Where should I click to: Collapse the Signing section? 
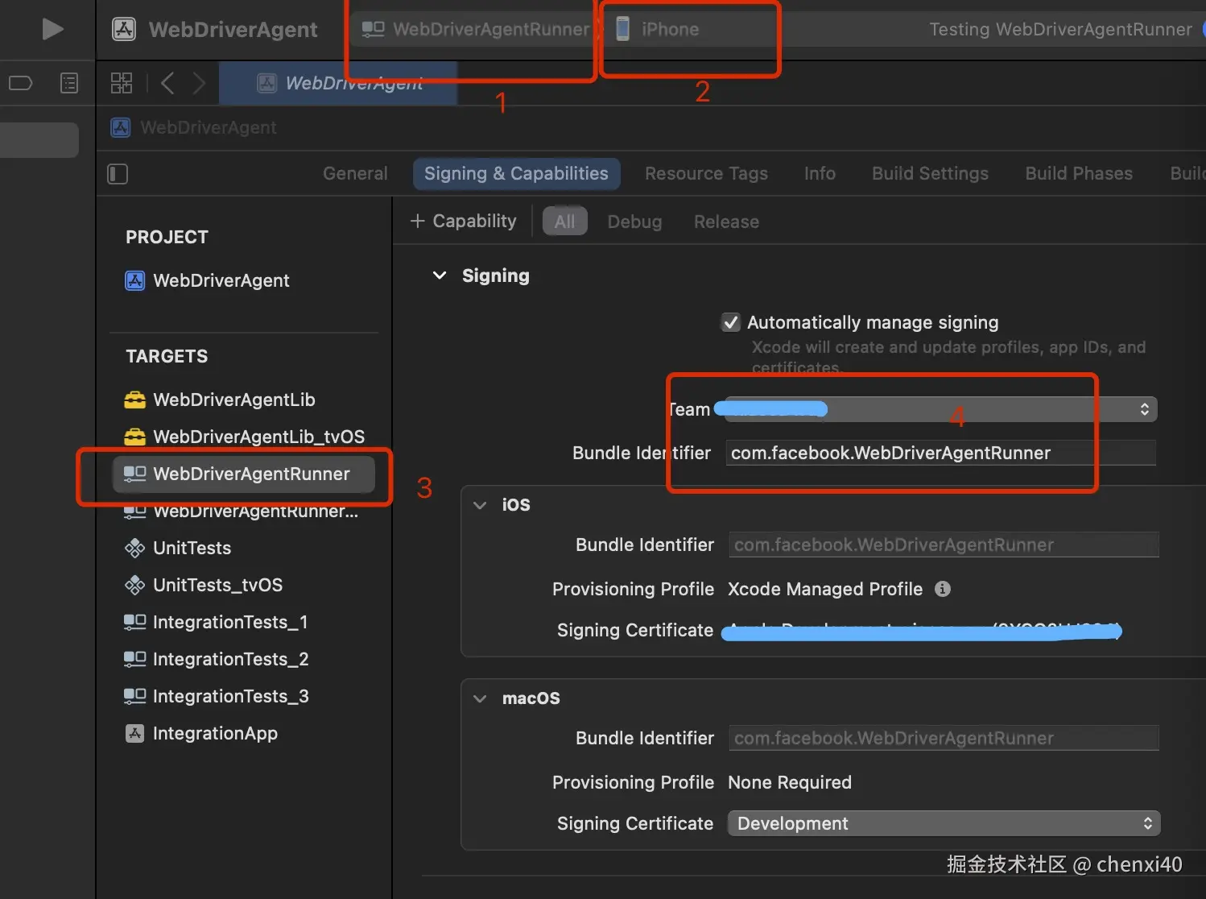tap(440, 275)
